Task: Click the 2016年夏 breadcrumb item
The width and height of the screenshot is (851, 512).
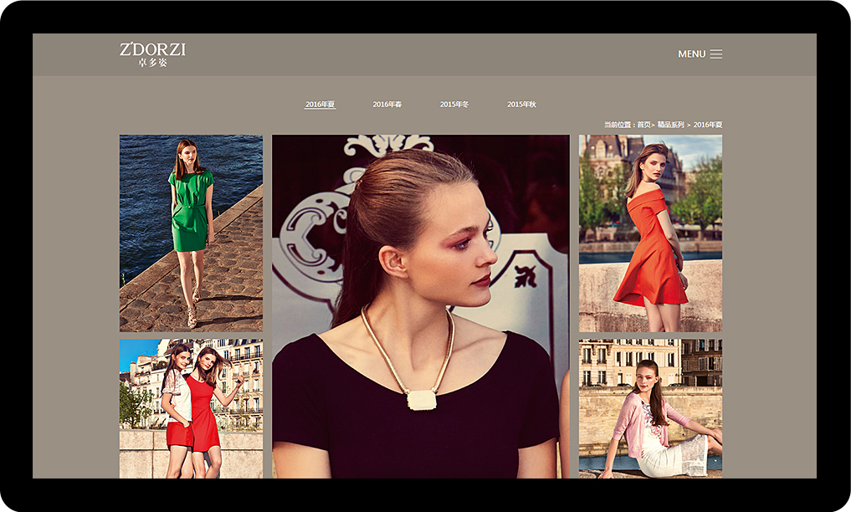Action: click(x=707, y=125)
